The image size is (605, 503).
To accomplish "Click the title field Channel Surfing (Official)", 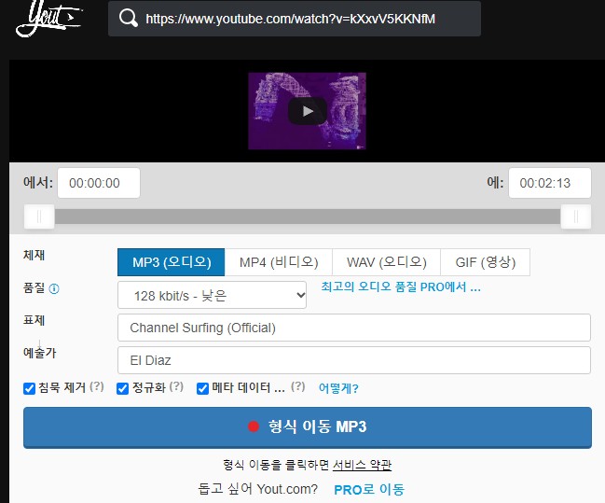I will coord(354,328).
